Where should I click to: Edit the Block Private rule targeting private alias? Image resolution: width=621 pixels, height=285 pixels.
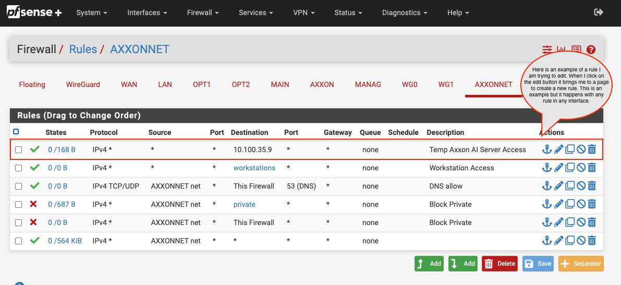coord(558,204)
